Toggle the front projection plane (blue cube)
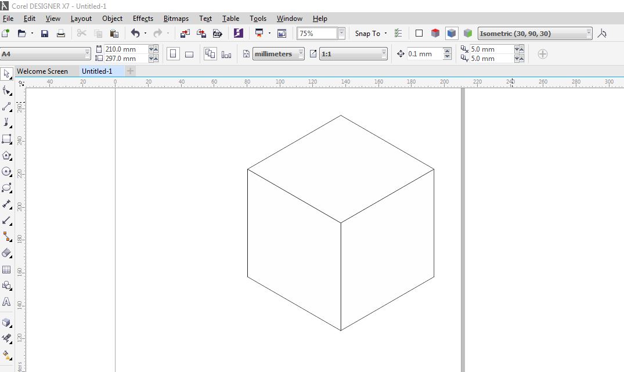Viewport: 624px width, 372px height. (452, 34)
